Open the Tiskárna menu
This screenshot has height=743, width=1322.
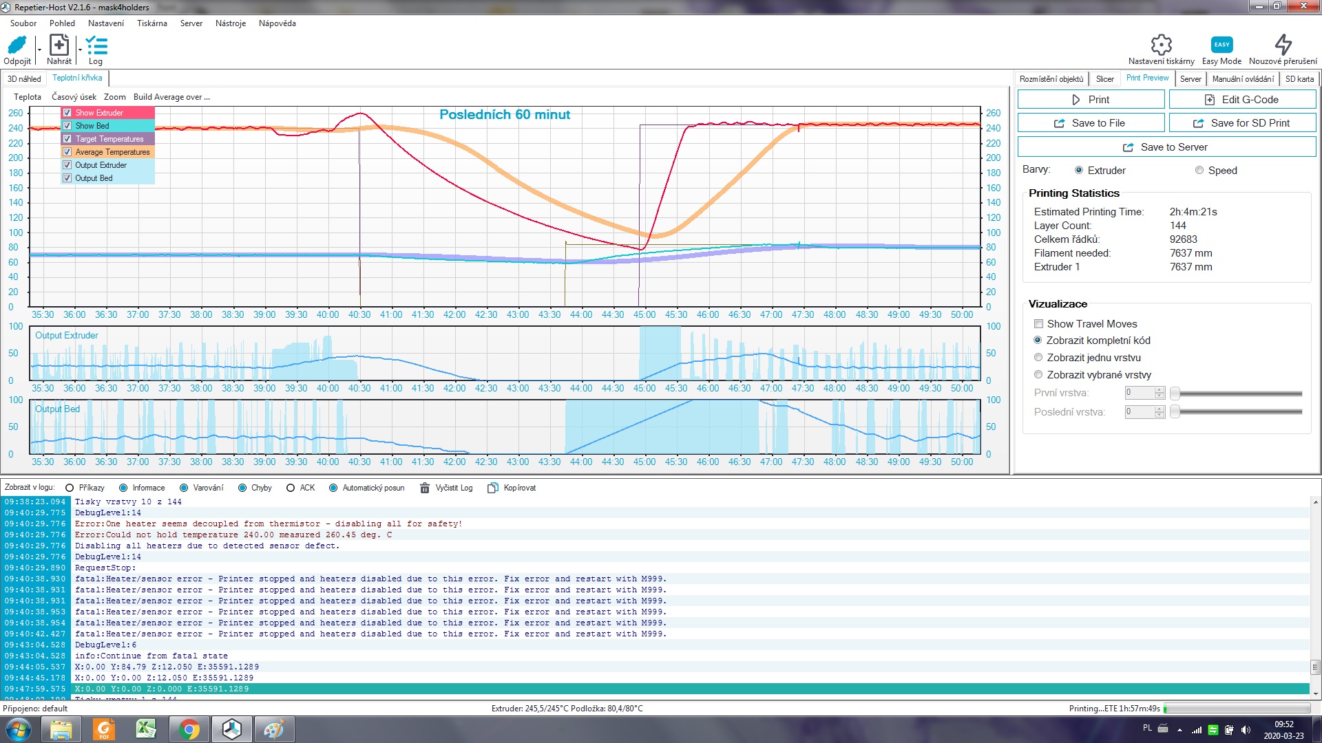pyautogui.click(x=151, y=23)
